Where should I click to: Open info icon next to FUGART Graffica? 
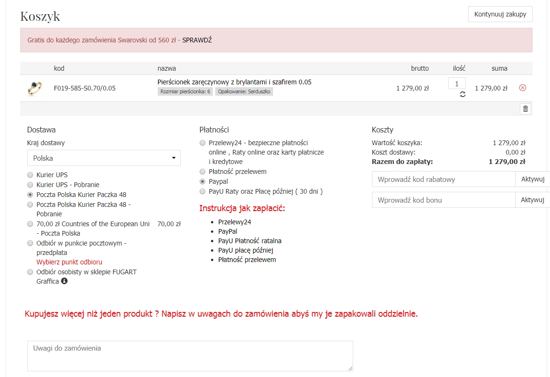[65, 281]
